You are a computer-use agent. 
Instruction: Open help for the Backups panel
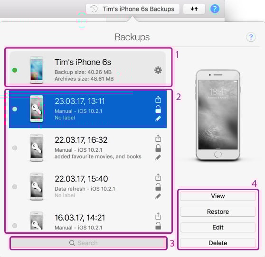point(251,37)
